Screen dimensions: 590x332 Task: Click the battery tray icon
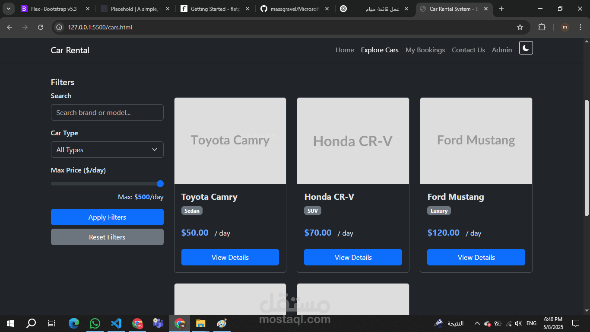coord(498,323)
